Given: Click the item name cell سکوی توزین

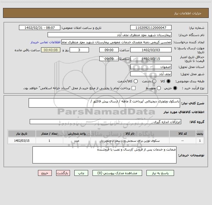Looking at the screenshot, I should coord(130,141).
